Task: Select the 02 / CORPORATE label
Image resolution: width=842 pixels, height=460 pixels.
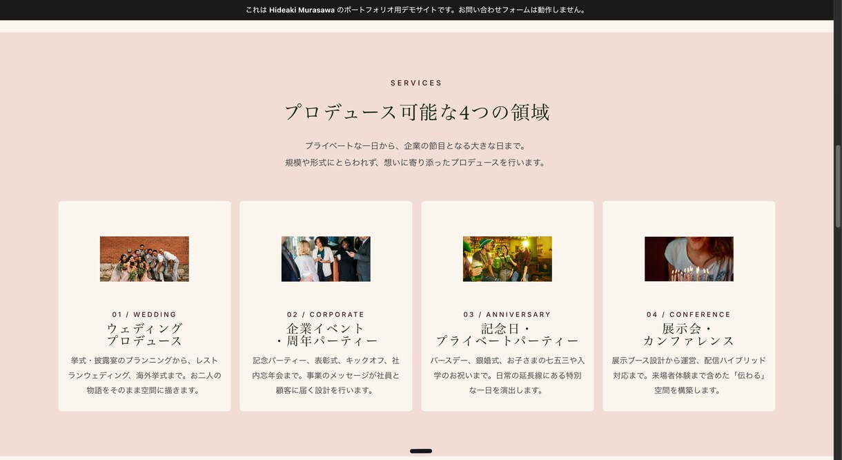Action: coord(326,314)
